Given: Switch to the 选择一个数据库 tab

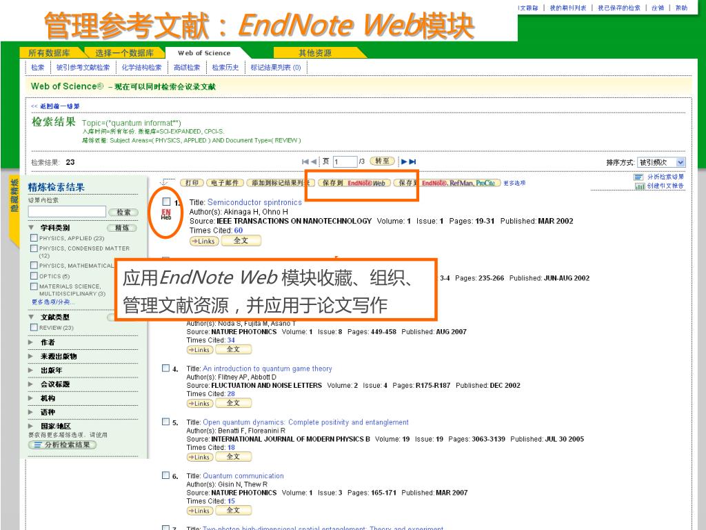Looking at the screenshot, I should [124, 53].
